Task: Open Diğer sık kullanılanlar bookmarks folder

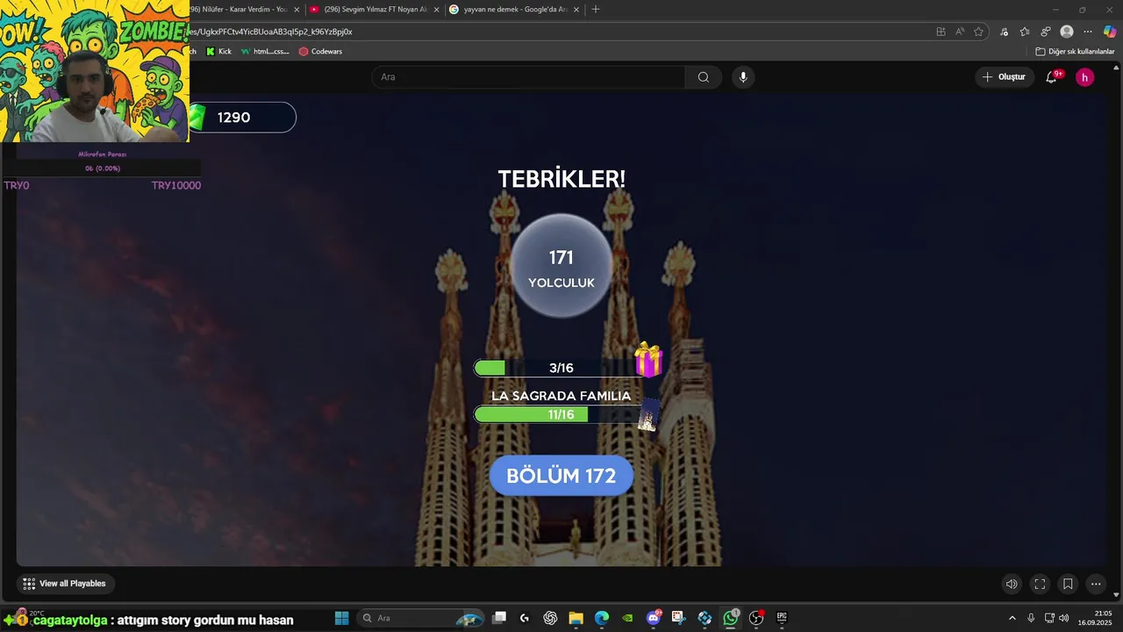Action: pos(1075,52)
